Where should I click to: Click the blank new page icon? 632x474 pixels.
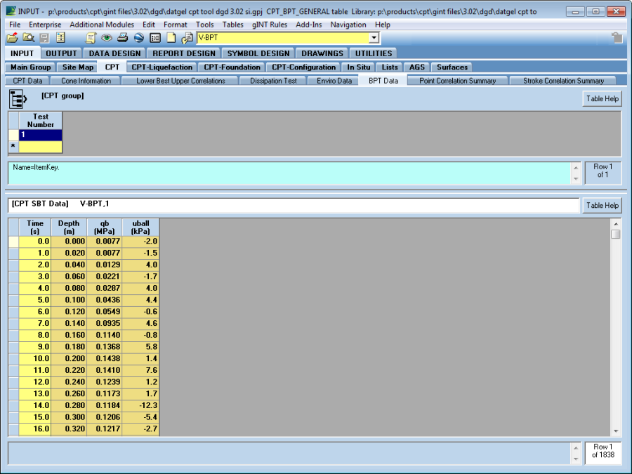(x=171, y=38)
